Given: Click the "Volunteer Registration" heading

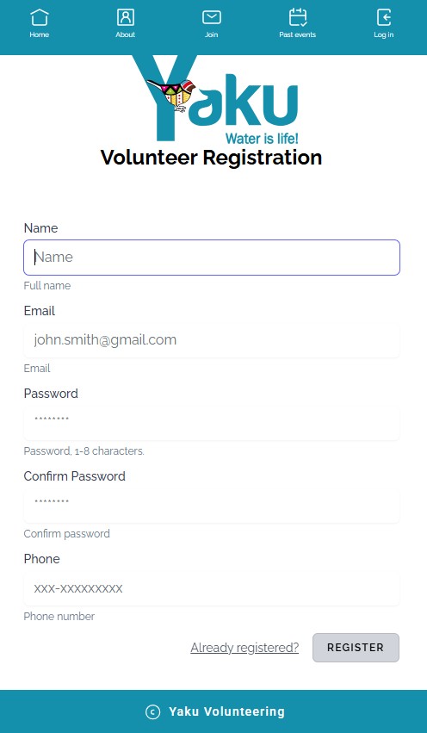Looking at the screenshot, I should pos(211,158).
